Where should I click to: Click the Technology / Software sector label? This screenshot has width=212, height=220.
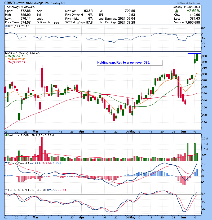click(20, 7)
